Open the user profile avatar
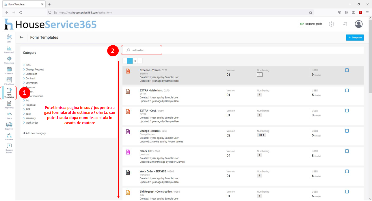 pyautogui.click(x=359, y=24)
